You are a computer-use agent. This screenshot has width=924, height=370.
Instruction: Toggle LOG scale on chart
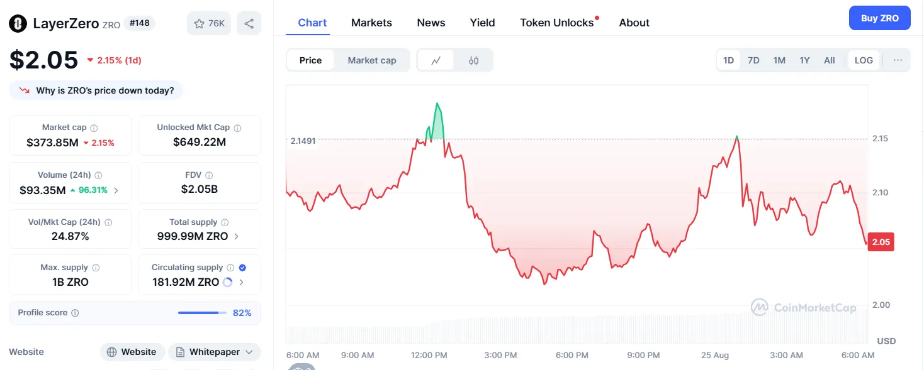pos(864,60)
